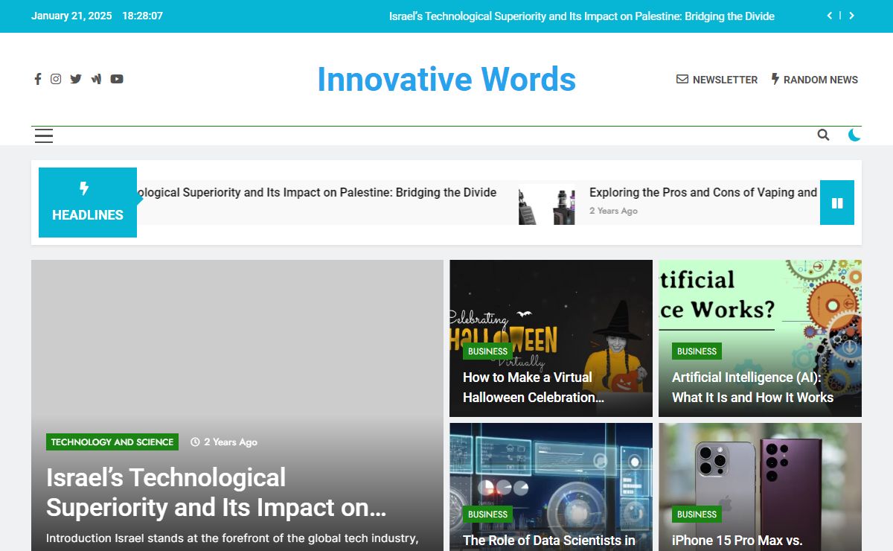Select the Technology and Science category tag
Image resolution: width=893 pixels, height=551 pixels.
(x=112, y=442)
